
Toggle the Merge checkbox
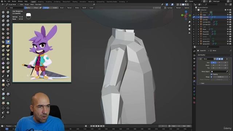tap(212, 77)
